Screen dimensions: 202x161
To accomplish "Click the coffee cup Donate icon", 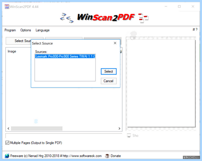I will 107,156.
